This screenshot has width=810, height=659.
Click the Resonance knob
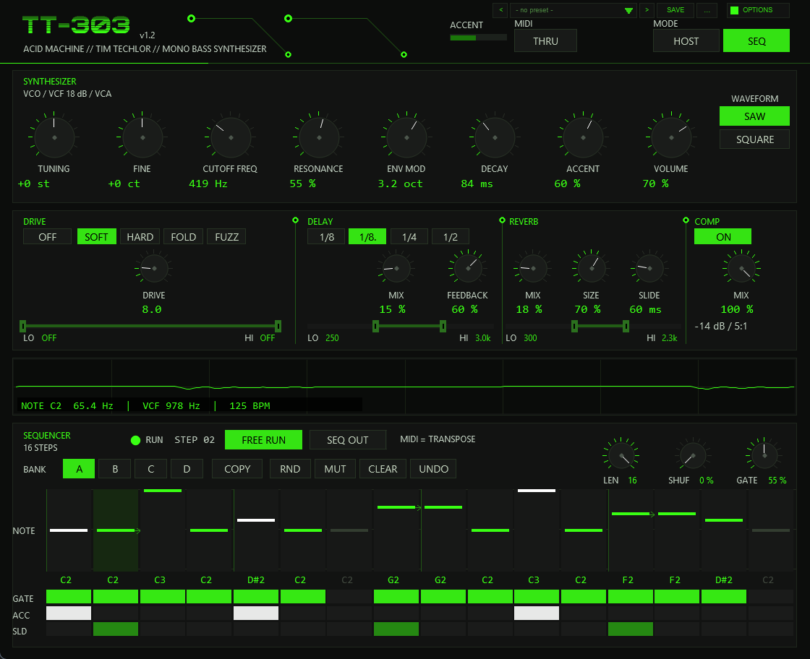[319, 137]
